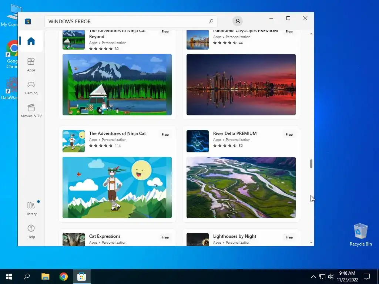379x284 pixels.
Task: Click 114 ratings on Ninja Cat
Action: coord(118,146)
